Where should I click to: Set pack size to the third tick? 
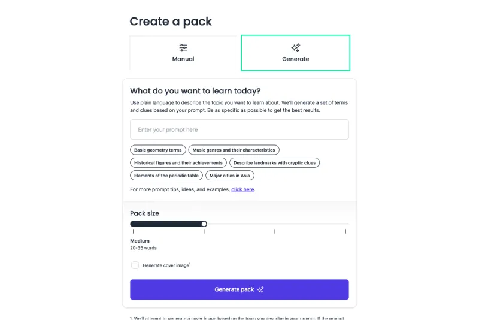coord(275,224)
